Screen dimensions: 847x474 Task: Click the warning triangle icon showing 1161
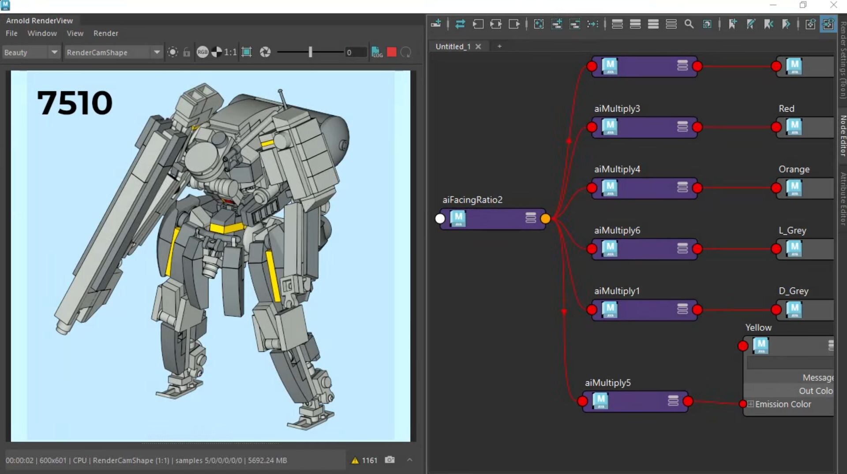355,460
